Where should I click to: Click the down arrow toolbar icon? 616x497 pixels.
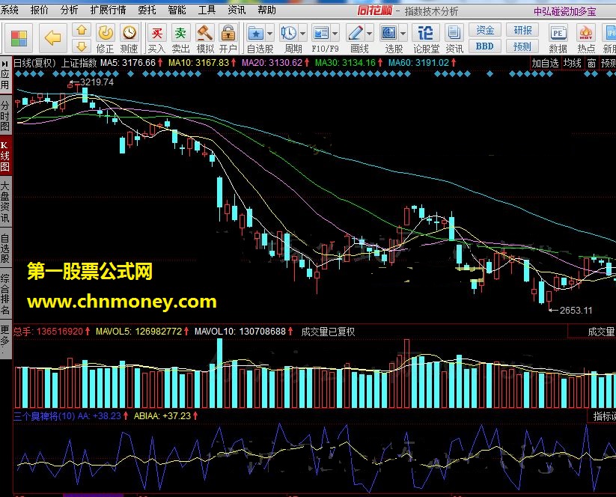coord(82,46)
